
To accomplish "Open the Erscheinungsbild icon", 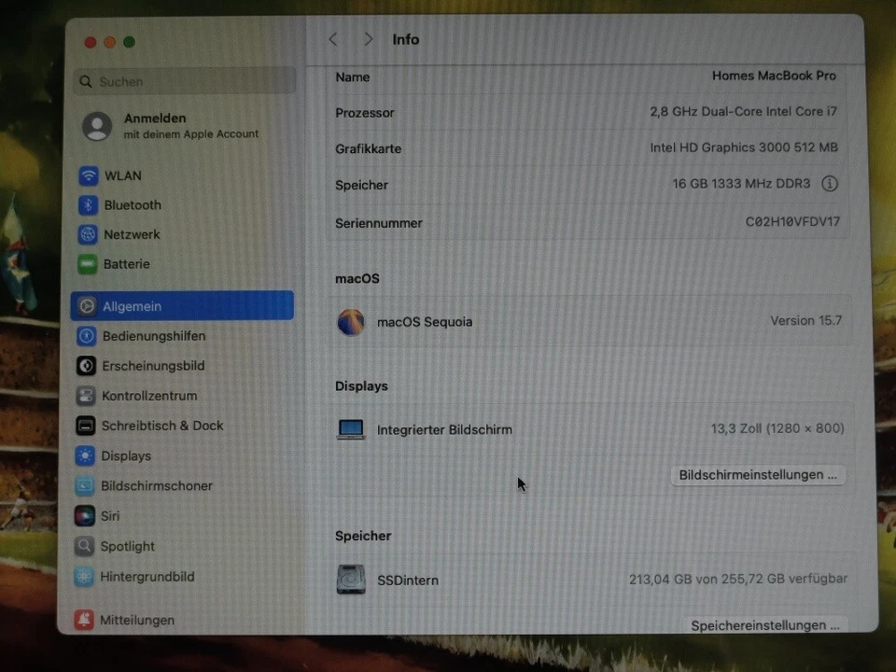I will [x=86, y=366].
